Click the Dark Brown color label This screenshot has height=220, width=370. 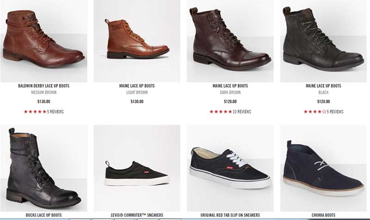click(x=230, y=92)
